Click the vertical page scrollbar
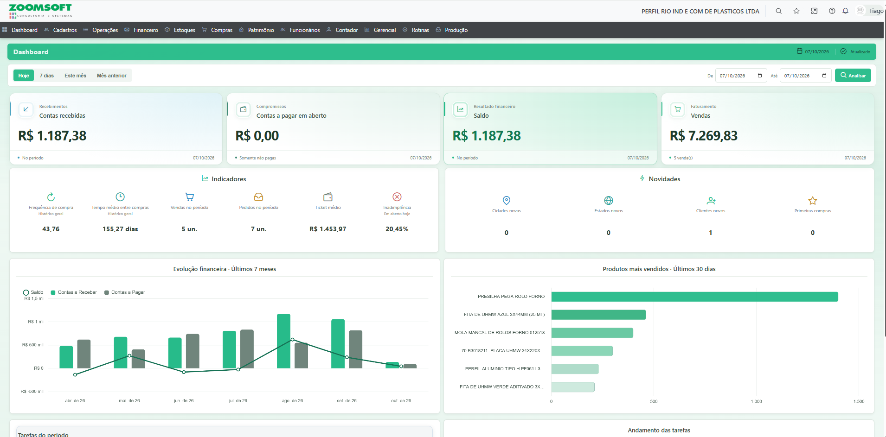886x437 pixels. pos(885,174)
